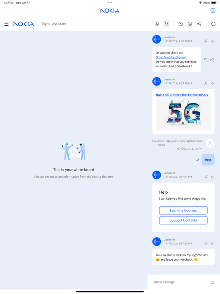Open the settings gear icon
Screen dimensions: 220x294
click(x=213, y=11)
